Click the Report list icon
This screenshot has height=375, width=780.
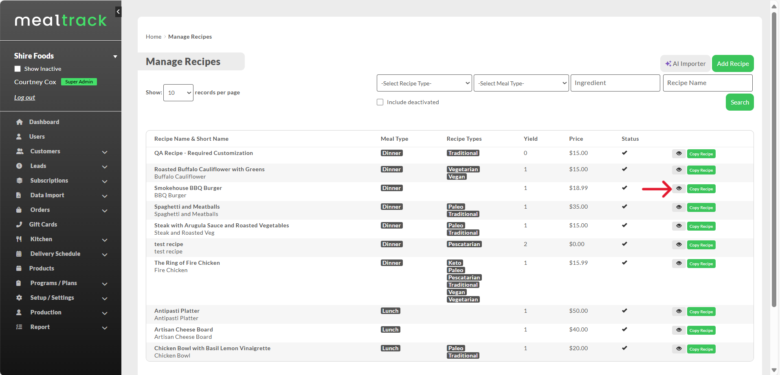[x=19, y=327]
